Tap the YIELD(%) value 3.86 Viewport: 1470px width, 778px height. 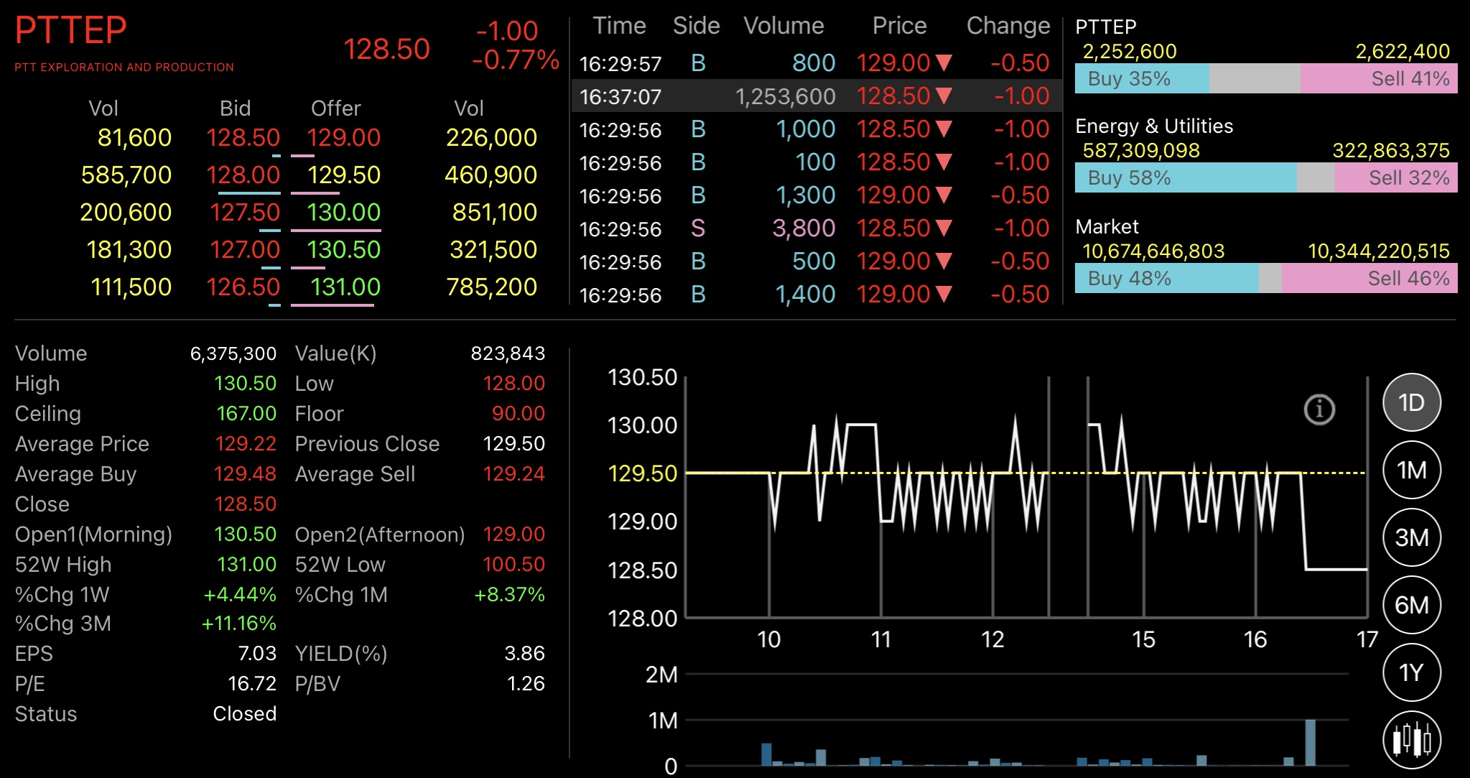click(x=524, y=654)
